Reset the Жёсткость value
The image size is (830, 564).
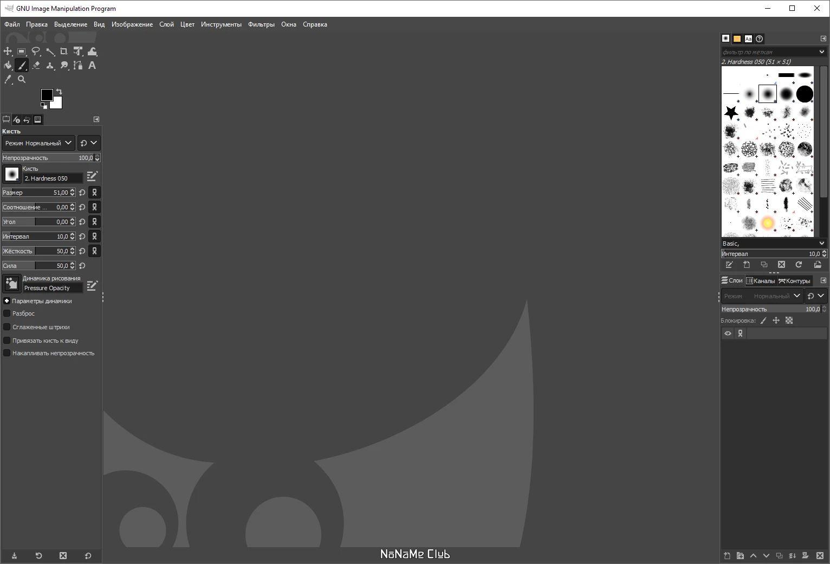tap(82, 251)
